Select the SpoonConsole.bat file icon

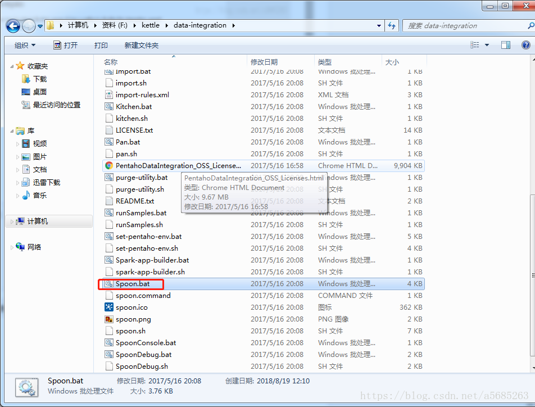coord(109,342)
